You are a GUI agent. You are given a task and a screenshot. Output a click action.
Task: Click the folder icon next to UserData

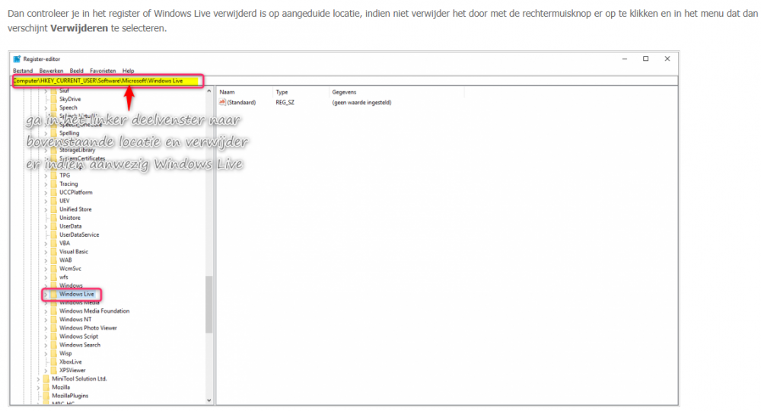54,226
